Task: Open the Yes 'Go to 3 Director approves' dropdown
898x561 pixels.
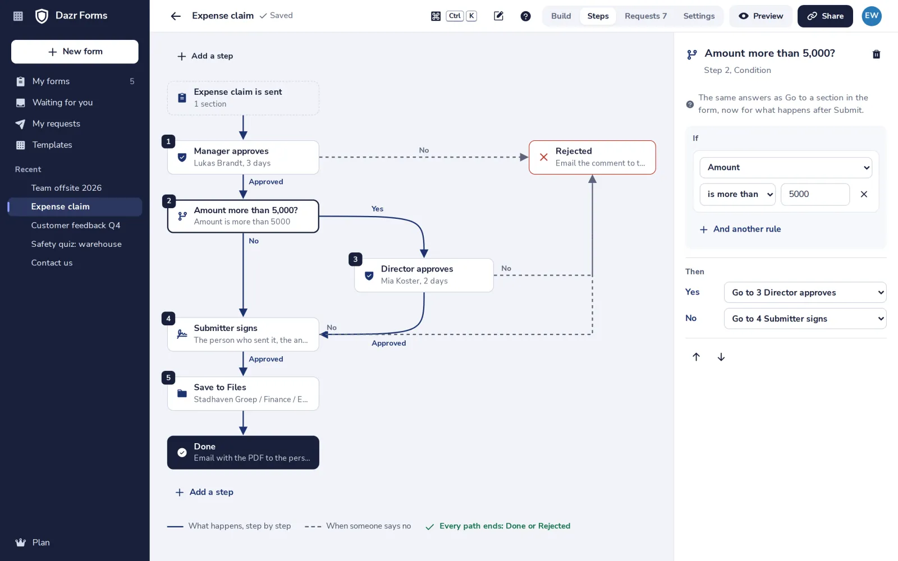Action: point(805,292)
